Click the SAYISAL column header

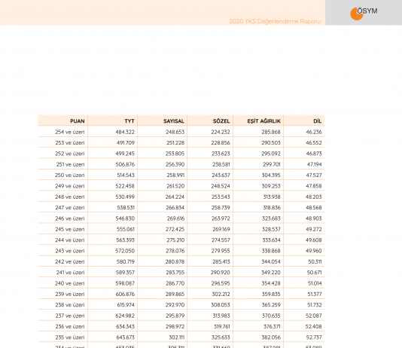point(174,121)
